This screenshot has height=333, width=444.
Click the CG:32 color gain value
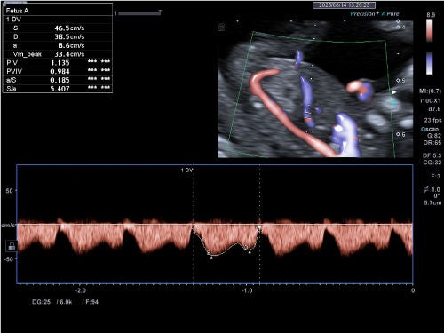[432, 163]
